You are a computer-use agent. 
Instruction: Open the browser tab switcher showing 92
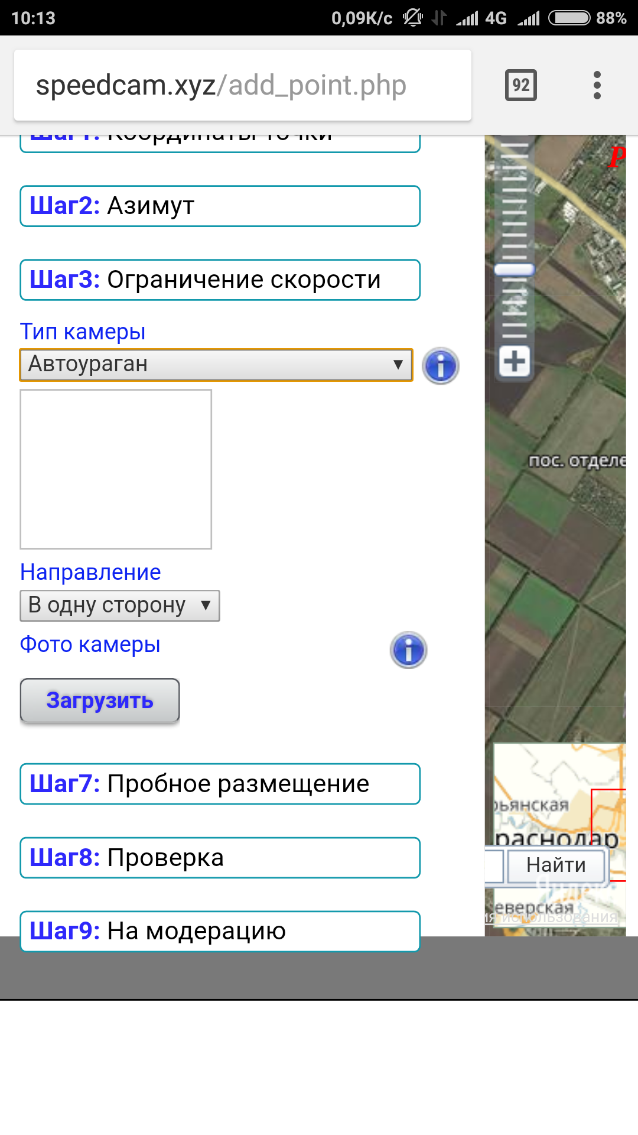[x=520, y=85]
